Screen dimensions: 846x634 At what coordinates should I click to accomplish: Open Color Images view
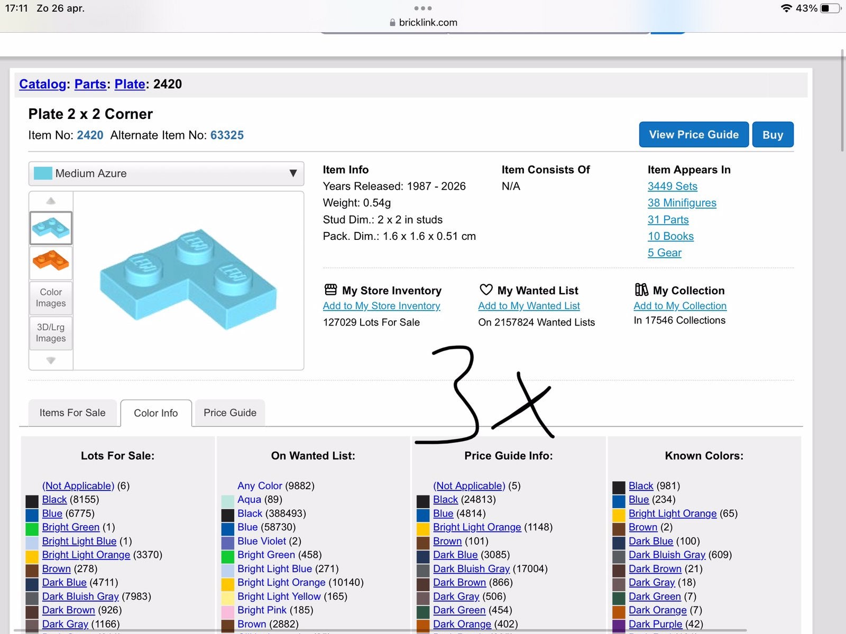(x=51, y=297)
